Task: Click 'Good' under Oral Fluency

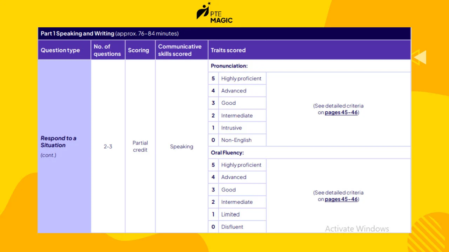Action: 228,190
